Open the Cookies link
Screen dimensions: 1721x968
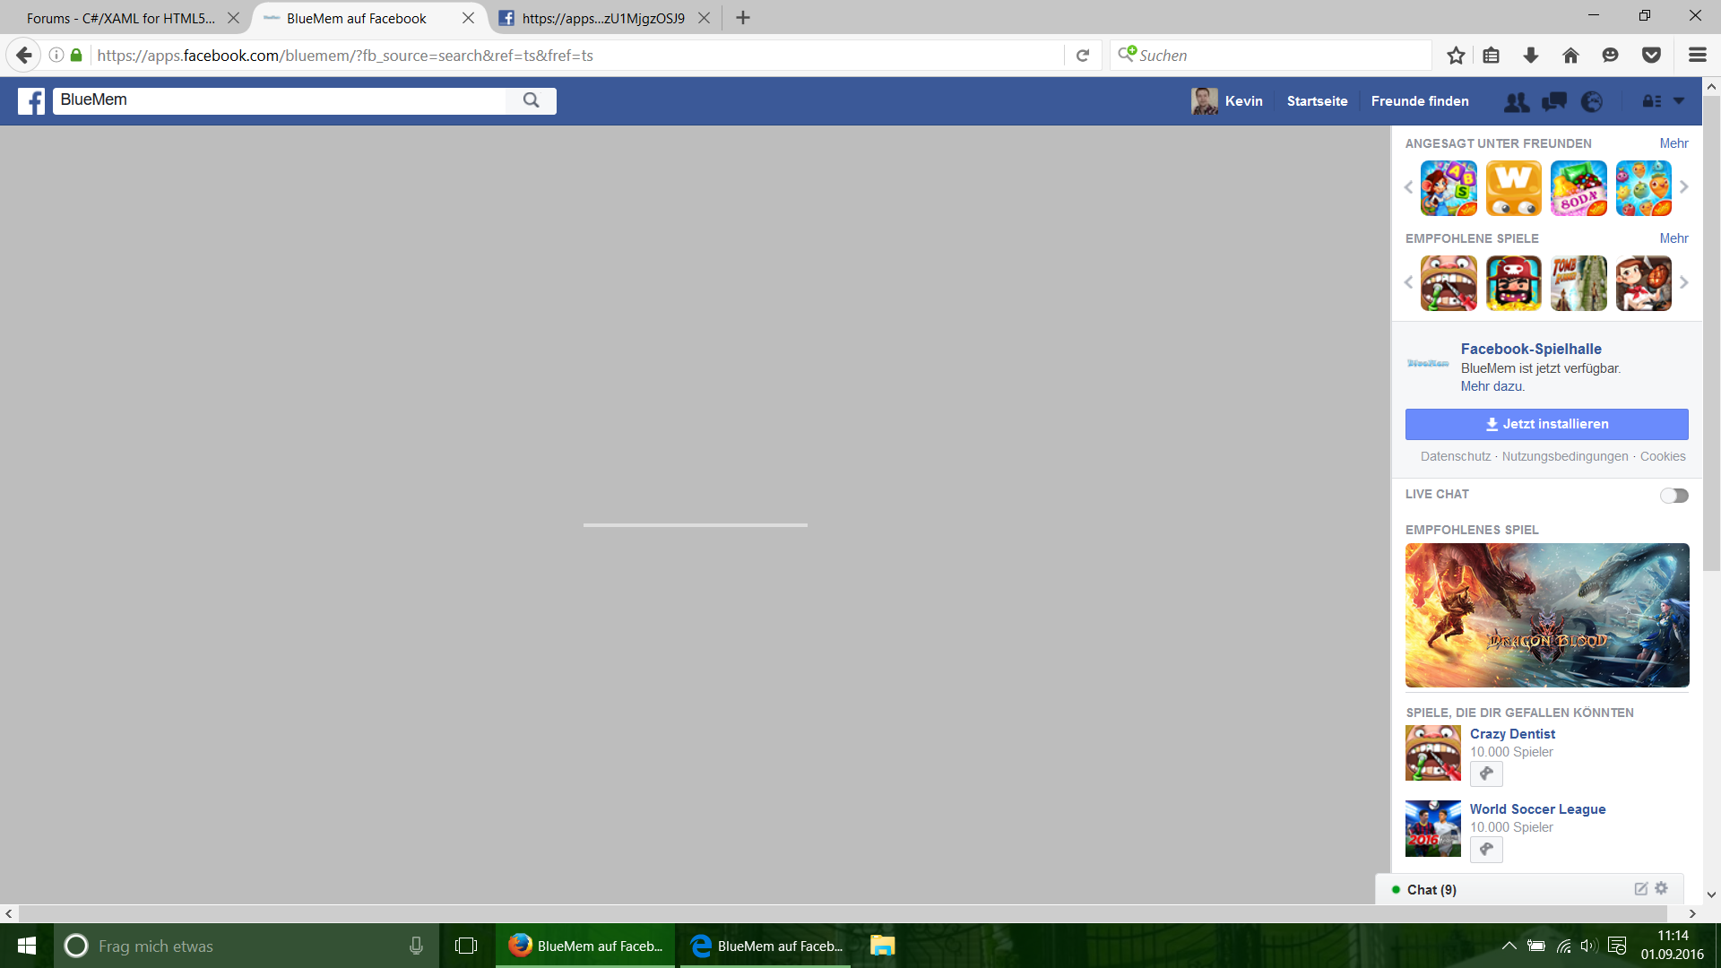coord(1663,456)
